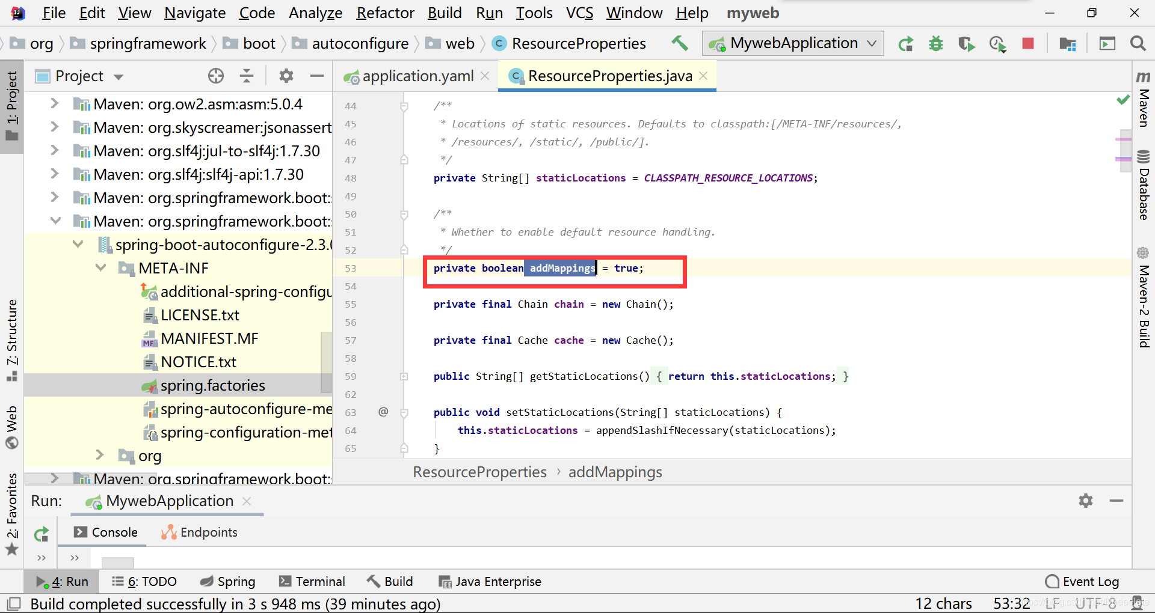This screenshot has height=613, width=1155.
Task: Expand Maven: org.slf4j:jul-to-slf4j:1.7.30 node
Action: 54,150
